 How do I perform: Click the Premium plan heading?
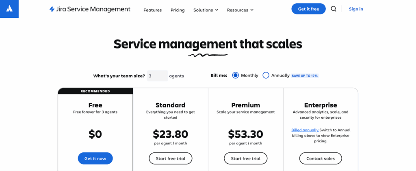point(245,105)
